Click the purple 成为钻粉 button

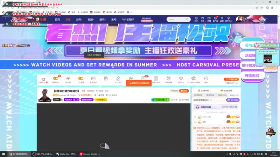pyautogui.click(x=233, y=100)
